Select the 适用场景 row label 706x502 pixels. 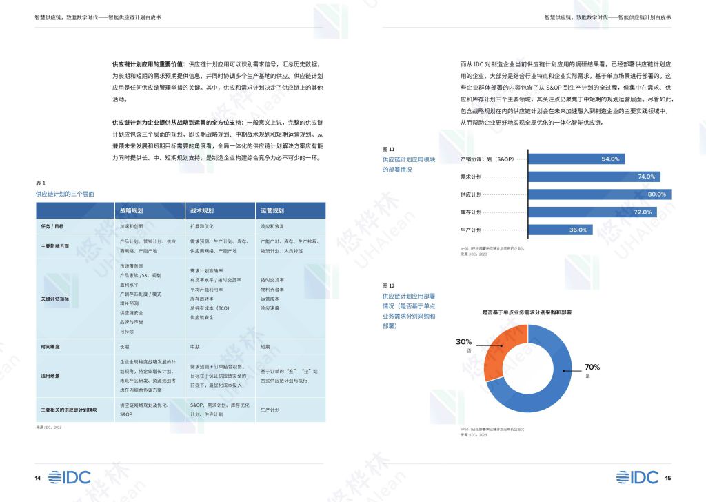coord(50,376)
